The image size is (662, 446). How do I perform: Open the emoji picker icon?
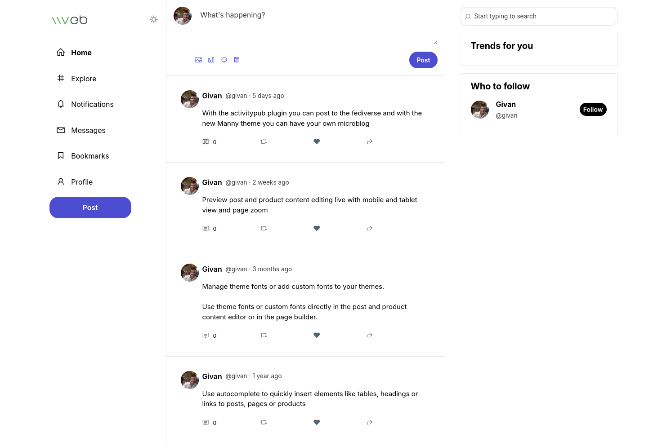click(x=224, y=60)
